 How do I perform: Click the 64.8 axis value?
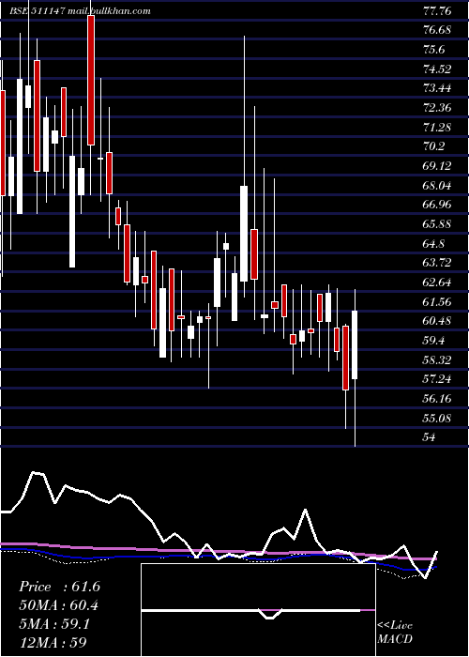[434, 243]
